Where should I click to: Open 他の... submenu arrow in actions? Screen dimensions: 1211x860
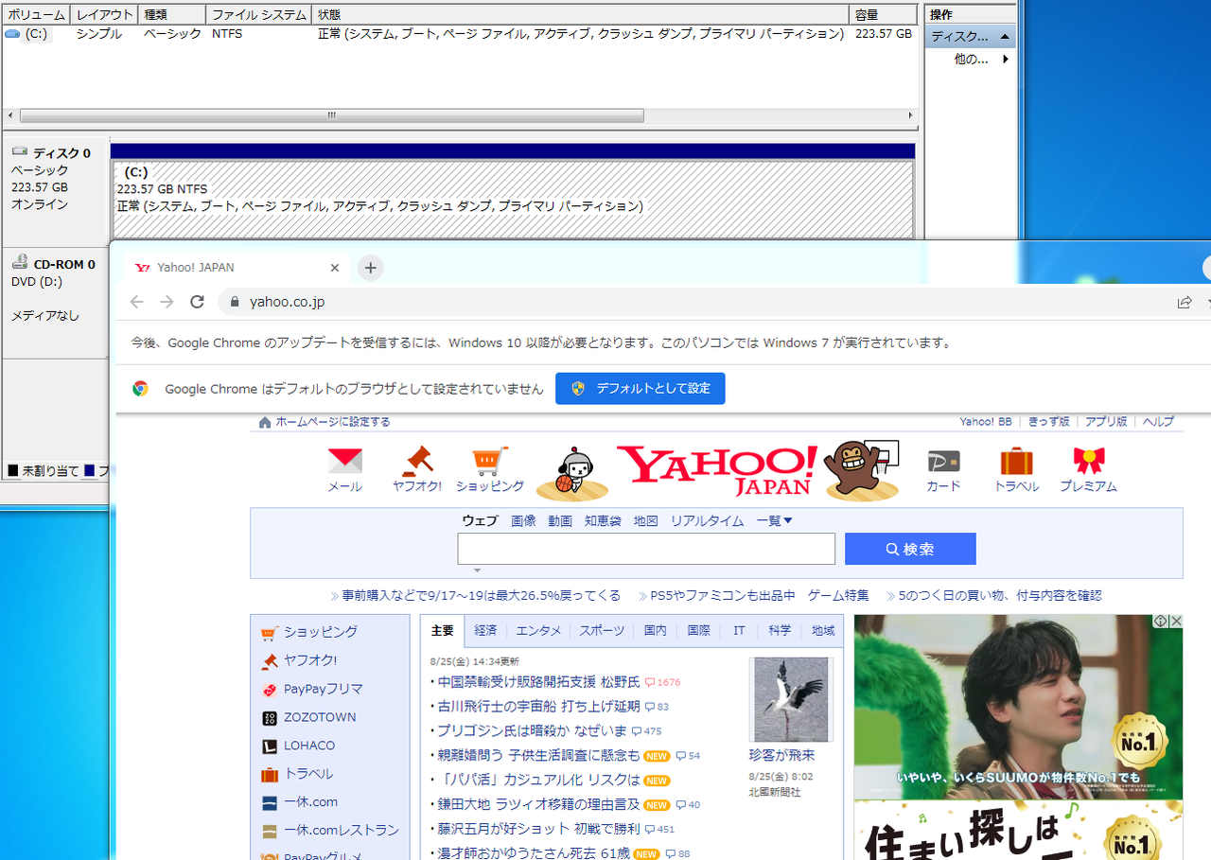coord(1005,59)
